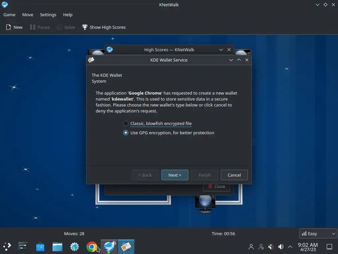Maximize the KDE Wallet Service dialog
The width and height of the screenshot is (338, 254).
tap(239, 60)
